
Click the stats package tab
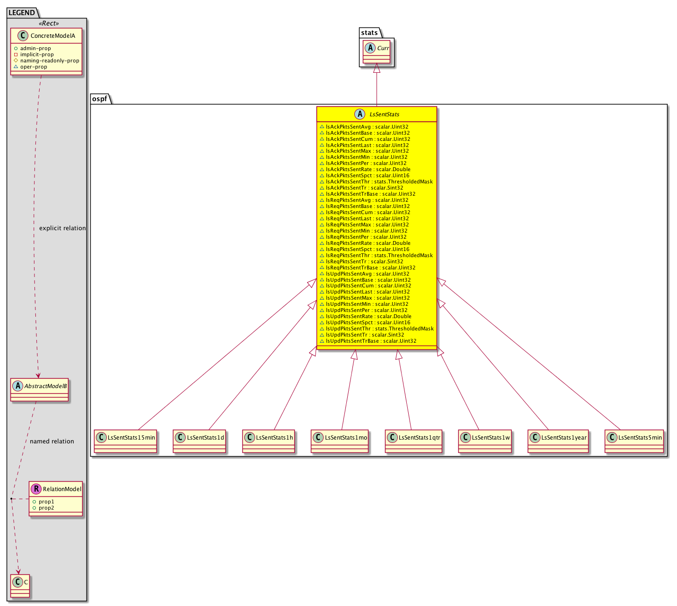point(369,33)
